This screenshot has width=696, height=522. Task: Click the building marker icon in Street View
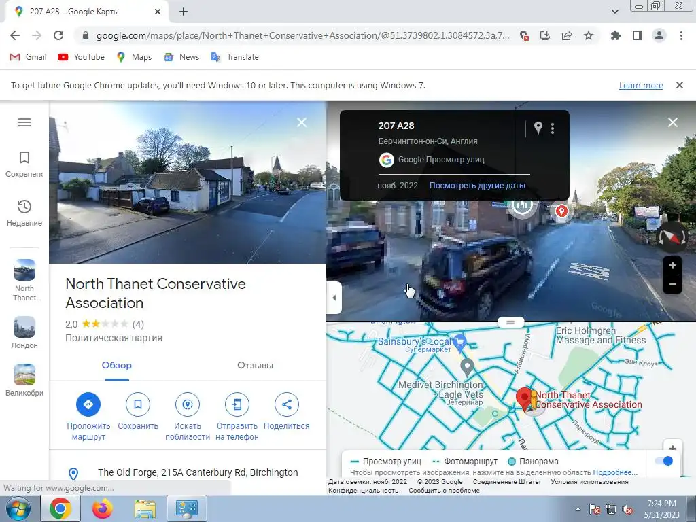coord(523,206)
